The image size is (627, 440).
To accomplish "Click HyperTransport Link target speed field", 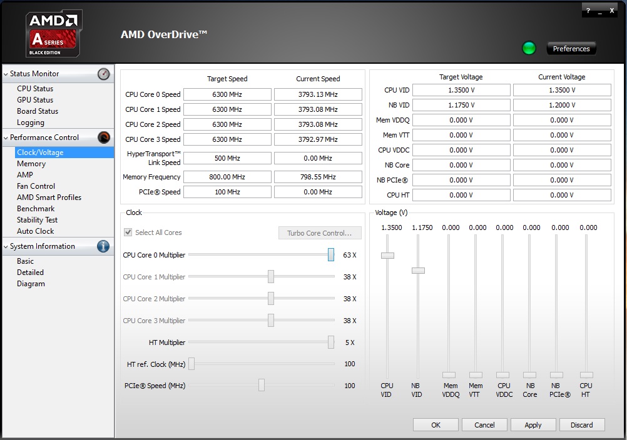I will [227, 158].
